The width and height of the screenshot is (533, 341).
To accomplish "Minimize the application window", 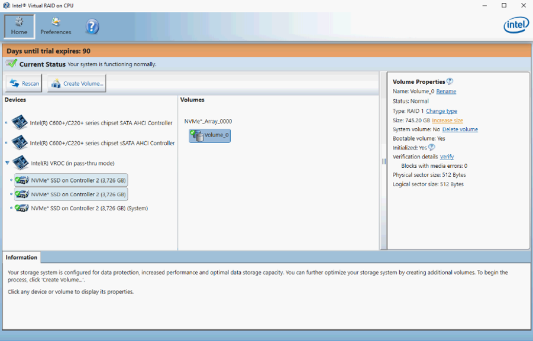I will (x=484, y=5).
